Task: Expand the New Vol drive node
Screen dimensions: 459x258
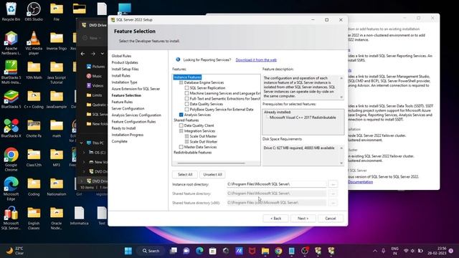Action: (85, 162)
